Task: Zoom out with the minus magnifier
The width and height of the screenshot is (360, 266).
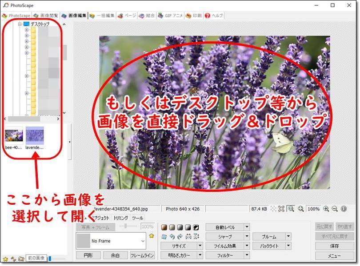Action: (335, 209)
